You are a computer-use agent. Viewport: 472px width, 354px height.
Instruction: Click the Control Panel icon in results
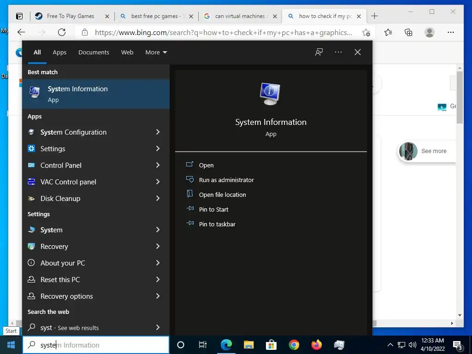pyautogui.click(x=31, y=165)
